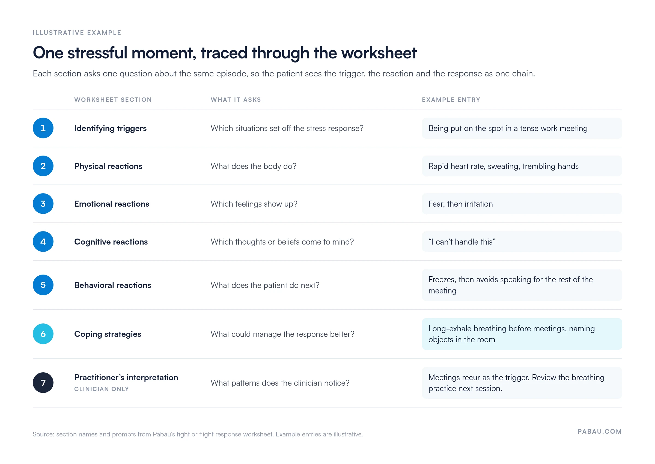The width and height of the screenshot is (655, 464).
Task: Click the number 5 circle icon
Action: point(43,285)
